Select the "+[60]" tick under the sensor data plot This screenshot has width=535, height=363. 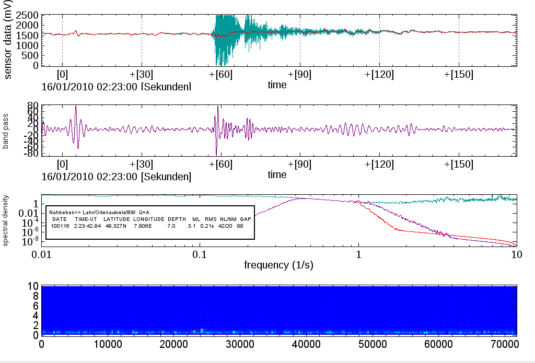click(220, 75)
